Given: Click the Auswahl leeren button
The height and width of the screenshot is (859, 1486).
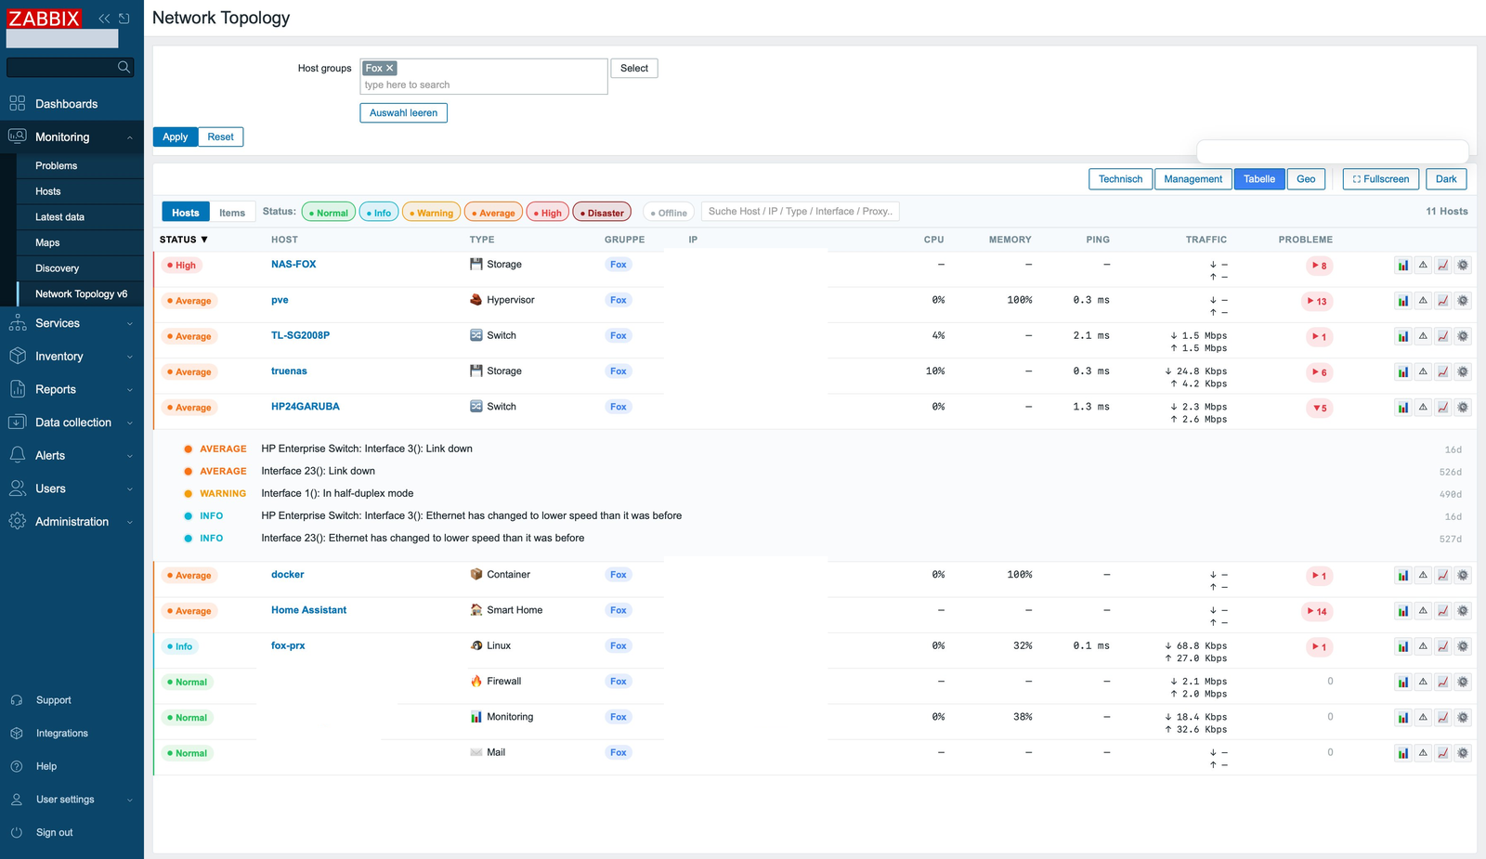Looking at the screenshot, I should pyautogui.click(x=403, y=113).
